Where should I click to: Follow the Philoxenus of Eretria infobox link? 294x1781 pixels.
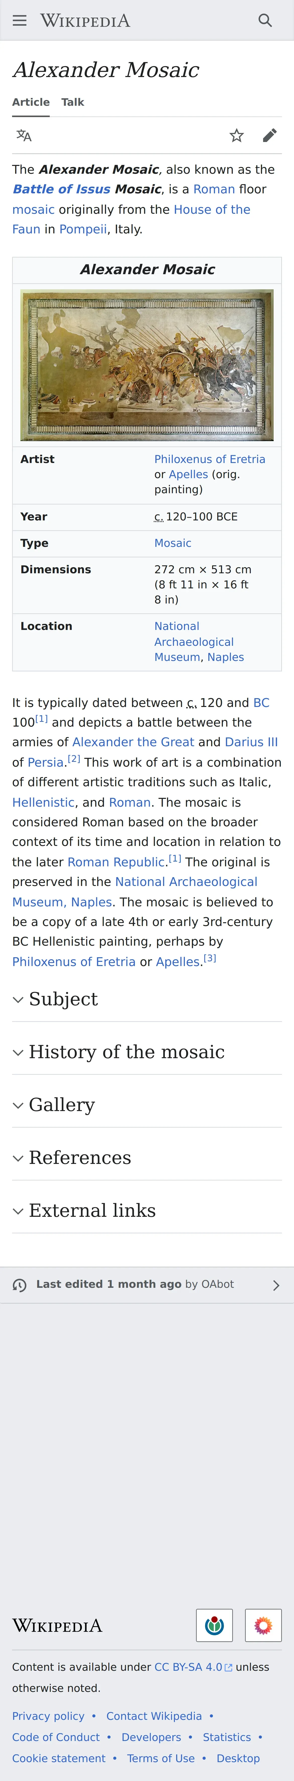coord(209,459)
